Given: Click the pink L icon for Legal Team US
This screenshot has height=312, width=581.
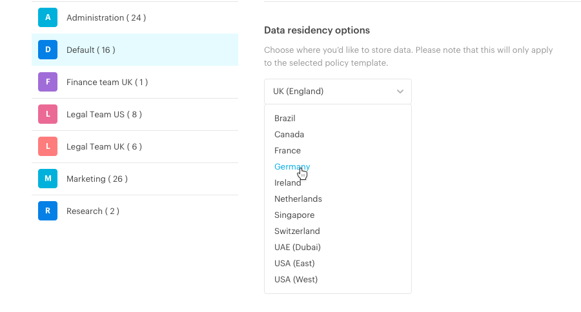Looking at the screenshot, I should (x=48, y=114).
